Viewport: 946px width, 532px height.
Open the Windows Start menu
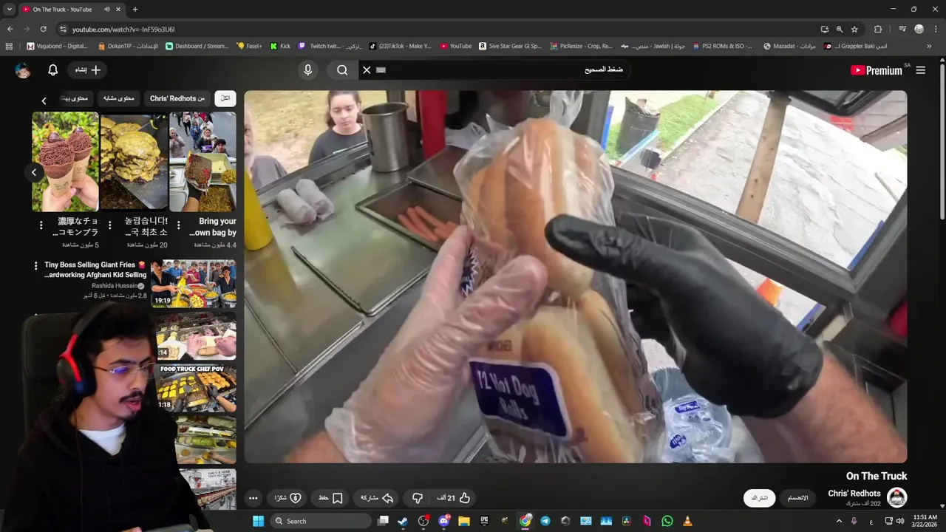click(258, 521)
